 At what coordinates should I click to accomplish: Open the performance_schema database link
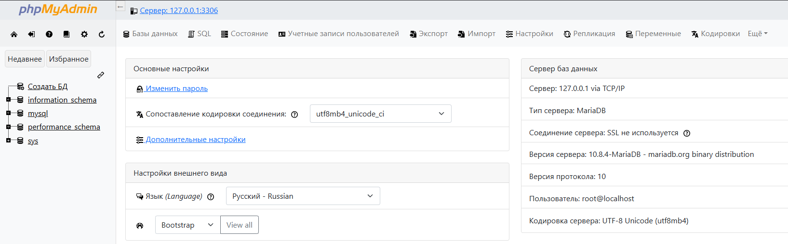64,127
